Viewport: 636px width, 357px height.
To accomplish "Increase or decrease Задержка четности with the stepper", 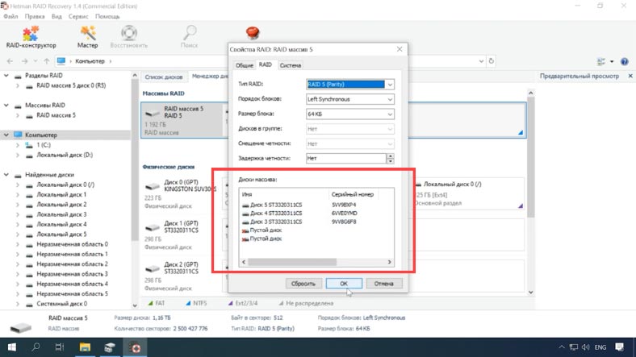I will [390, 158].
